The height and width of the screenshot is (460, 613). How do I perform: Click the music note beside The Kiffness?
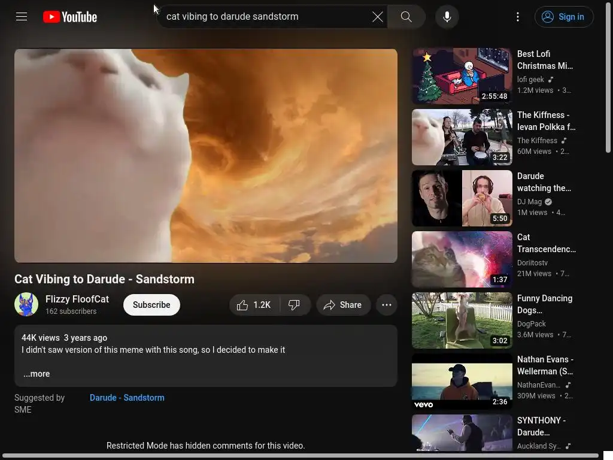[564, 140]
